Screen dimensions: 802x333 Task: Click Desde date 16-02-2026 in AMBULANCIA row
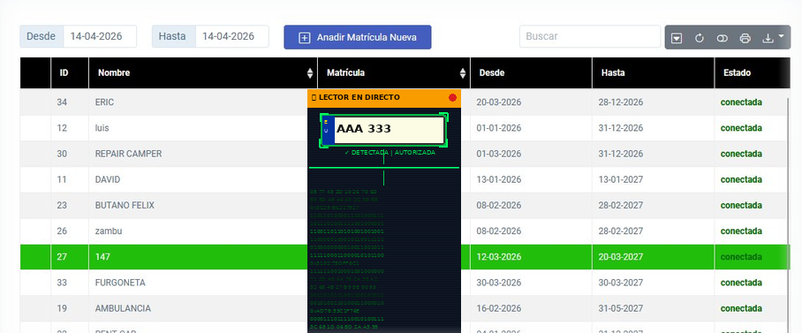point(499,308)
